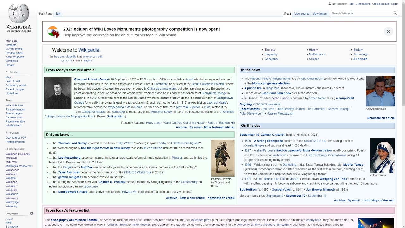Open What links here tool
The width and height of the screenshot is (405, 228).
(14, 105)
